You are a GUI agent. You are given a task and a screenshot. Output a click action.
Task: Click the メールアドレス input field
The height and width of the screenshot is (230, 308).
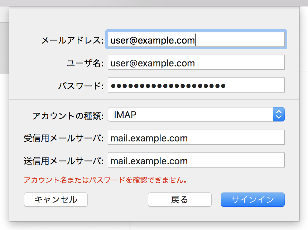coord(196,40)
